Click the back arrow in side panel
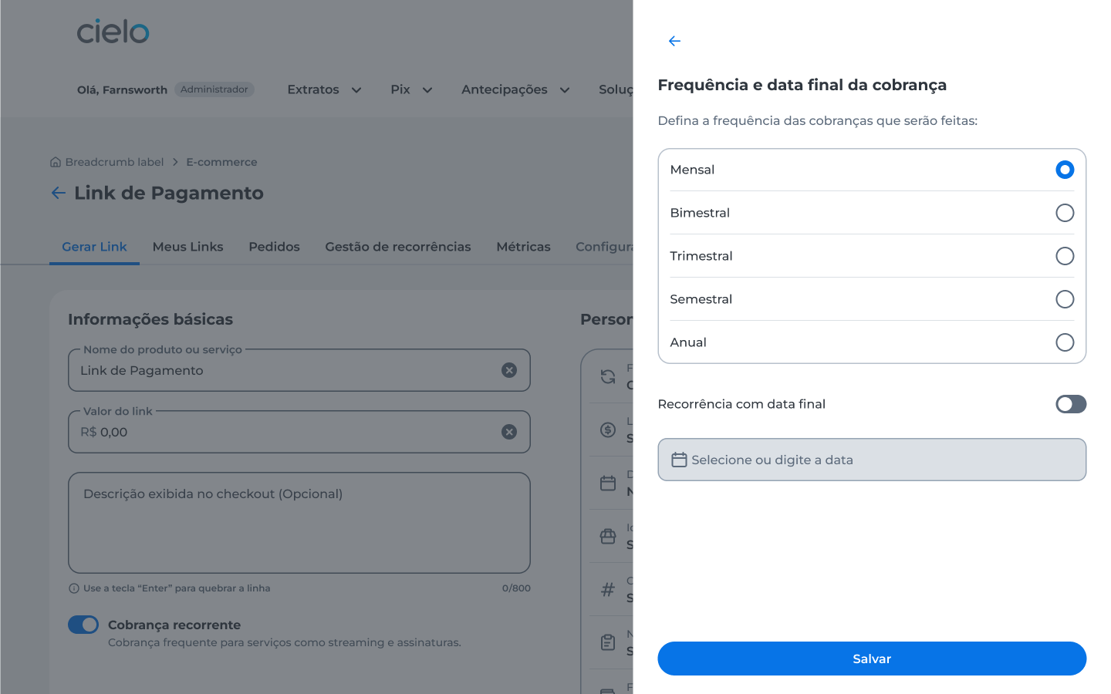1111x694 pixels. 674,41
